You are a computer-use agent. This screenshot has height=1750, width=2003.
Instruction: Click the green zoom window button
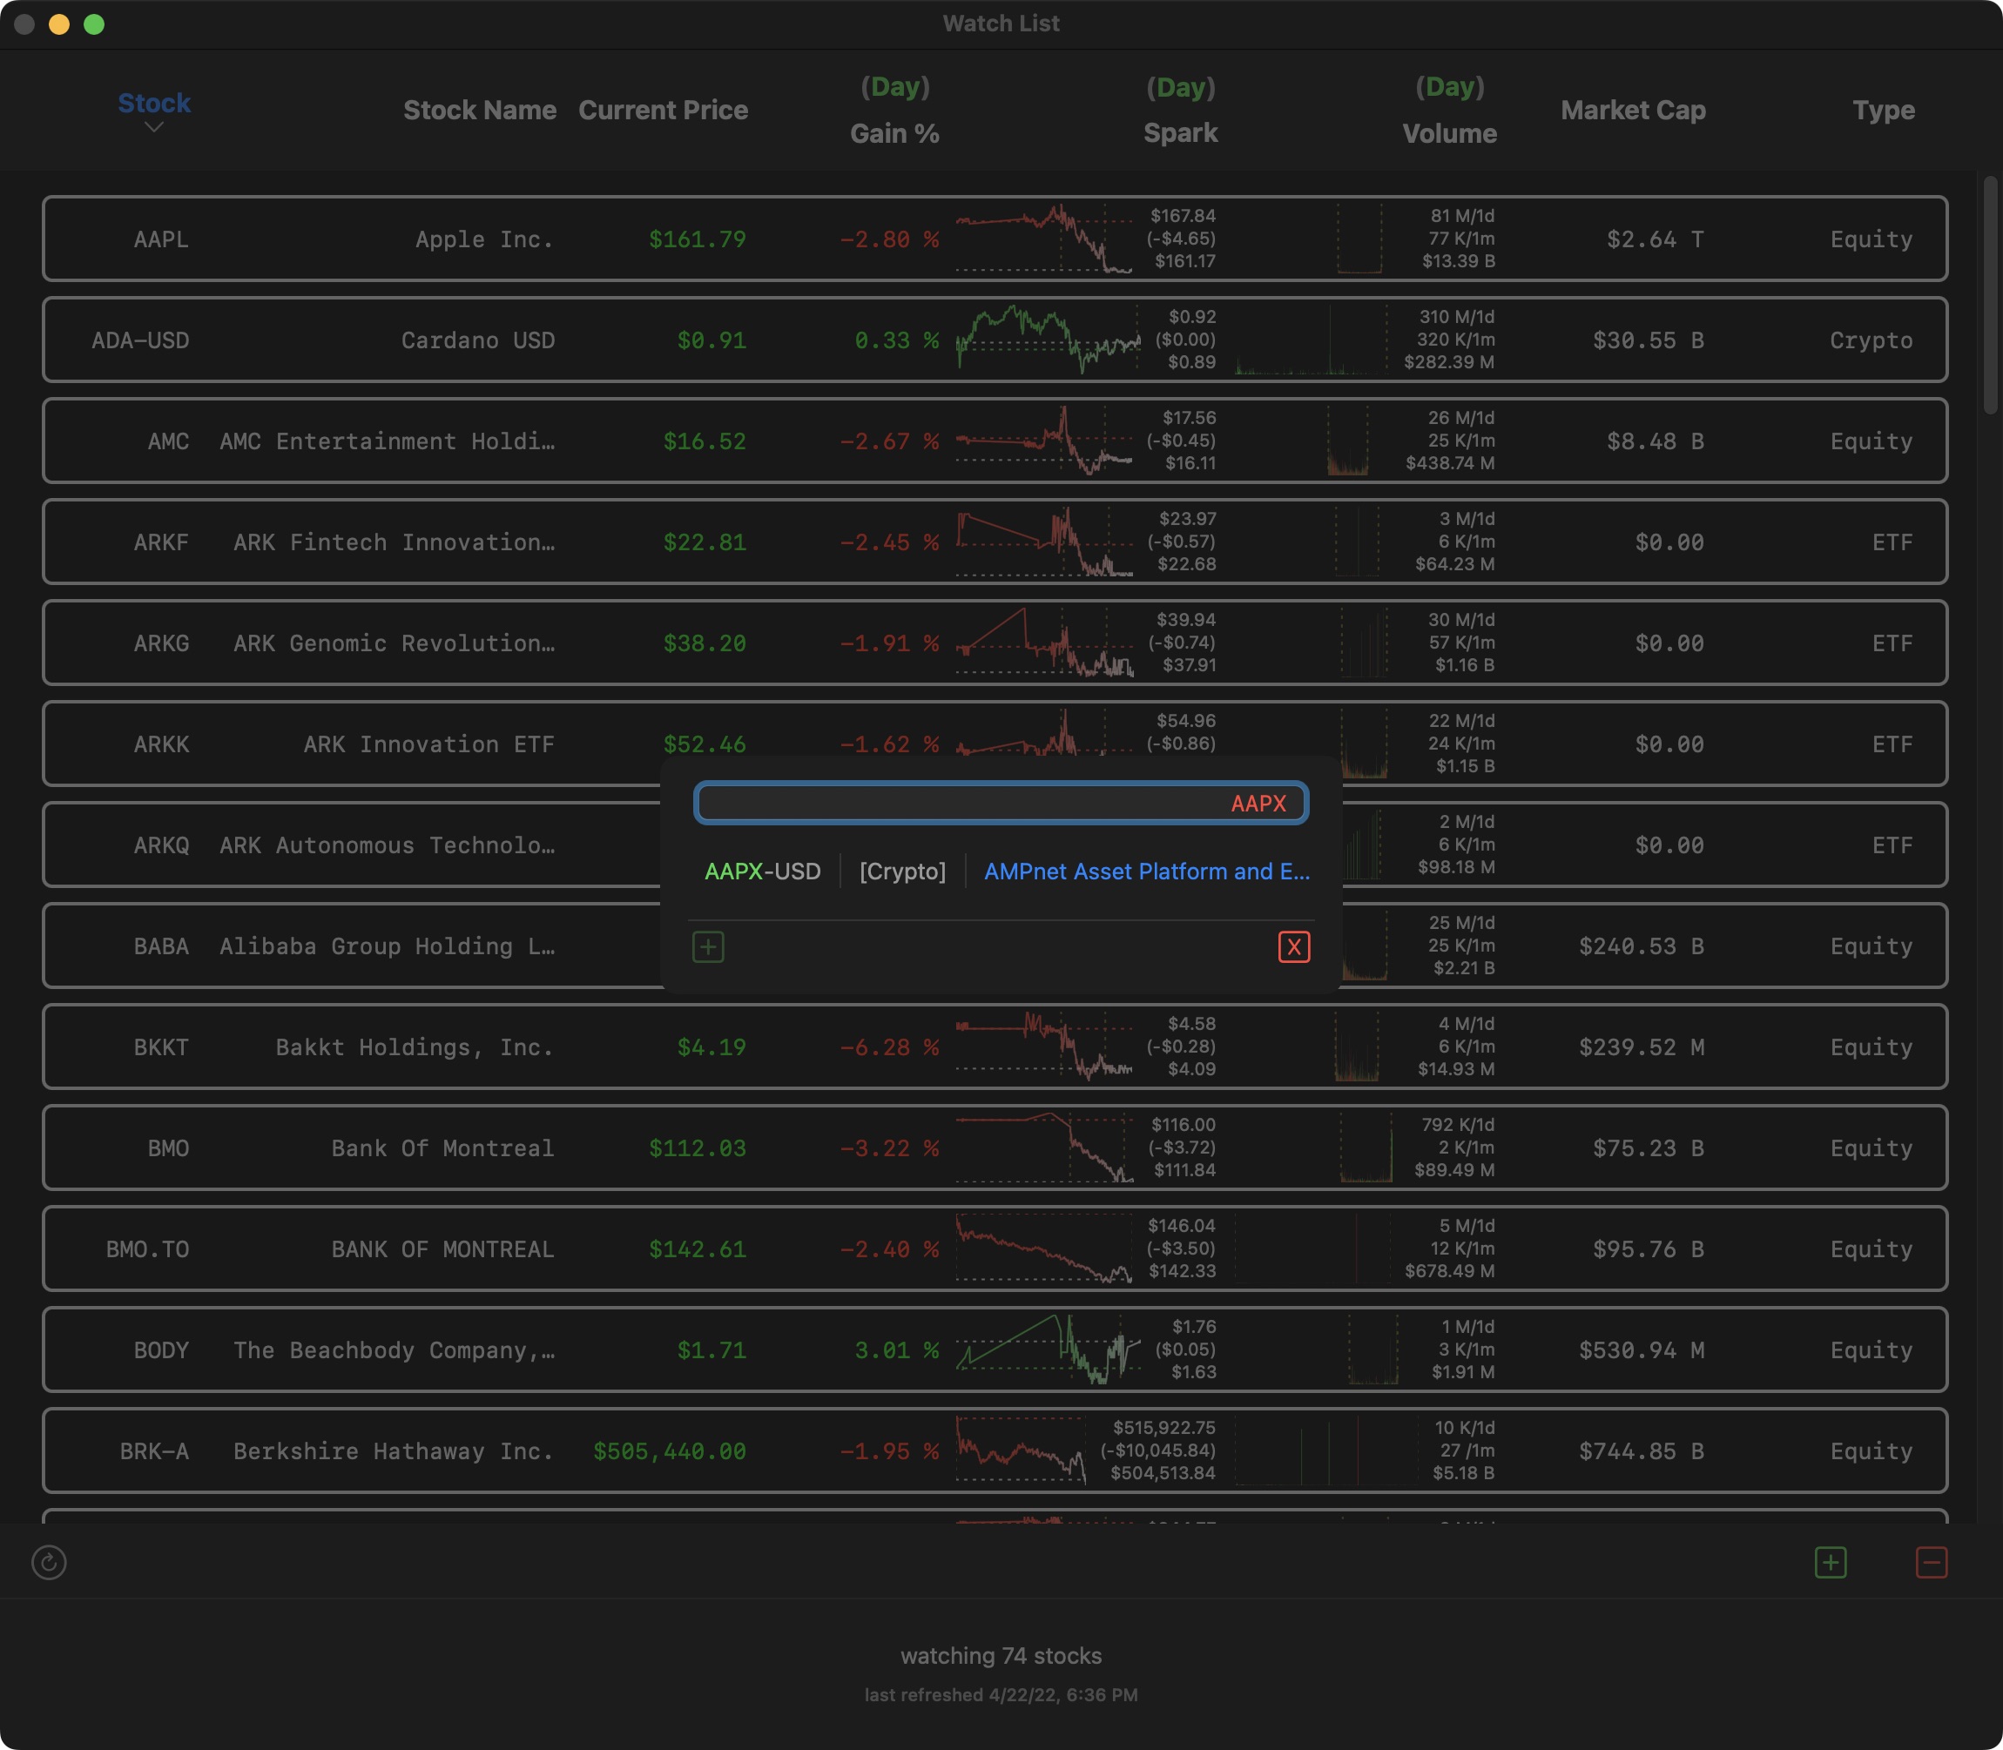[94, 24]
